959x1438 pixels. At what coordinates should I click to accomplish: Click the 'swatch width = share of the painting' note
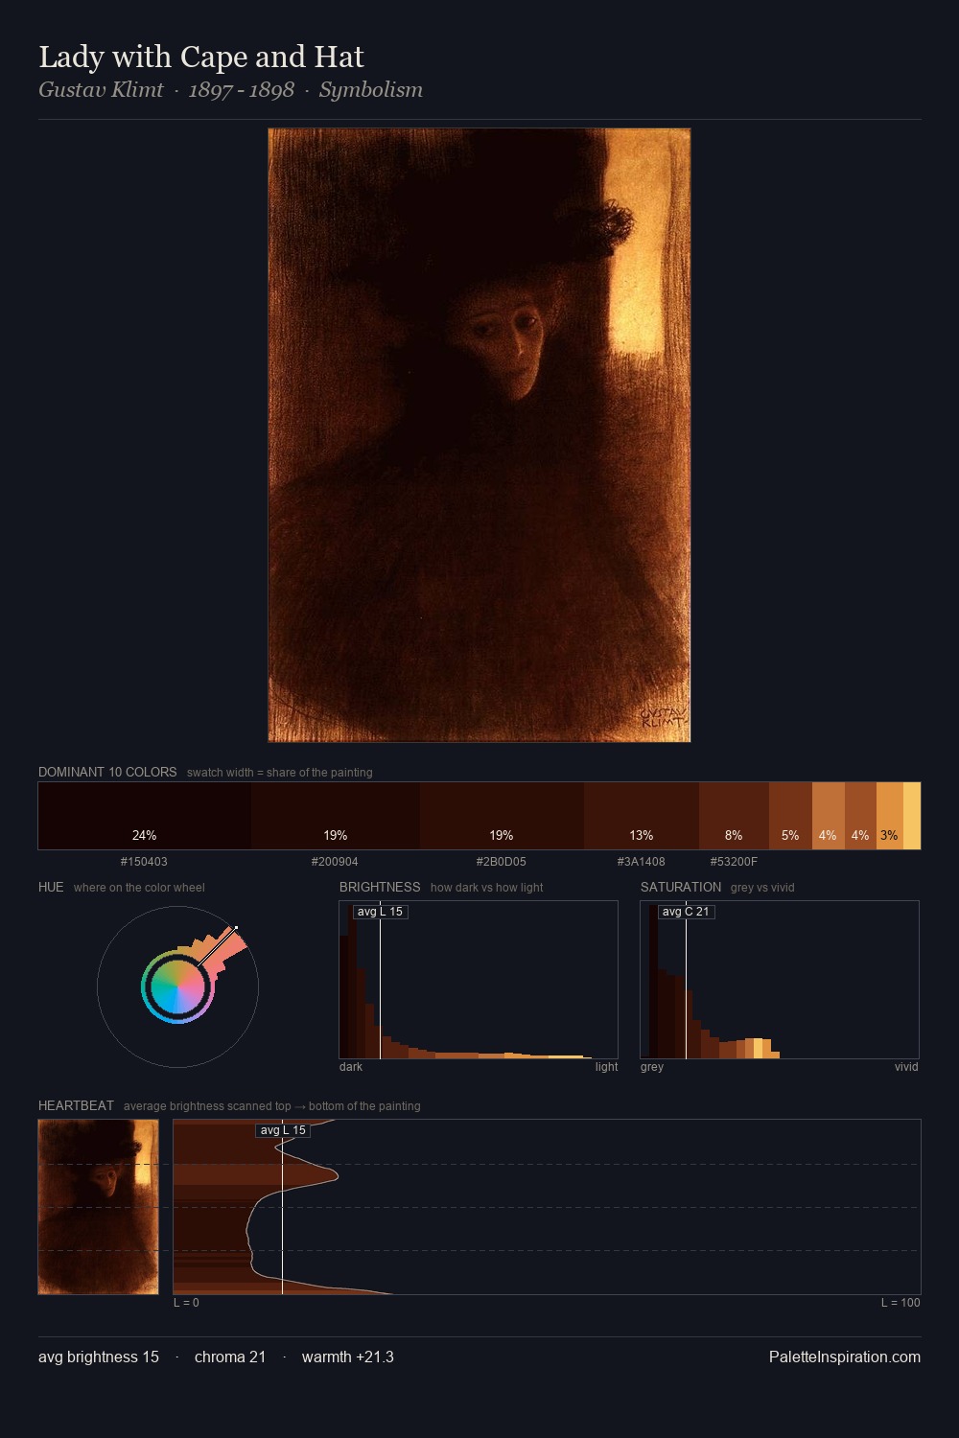pyautogui.click(x=280, y=773)
